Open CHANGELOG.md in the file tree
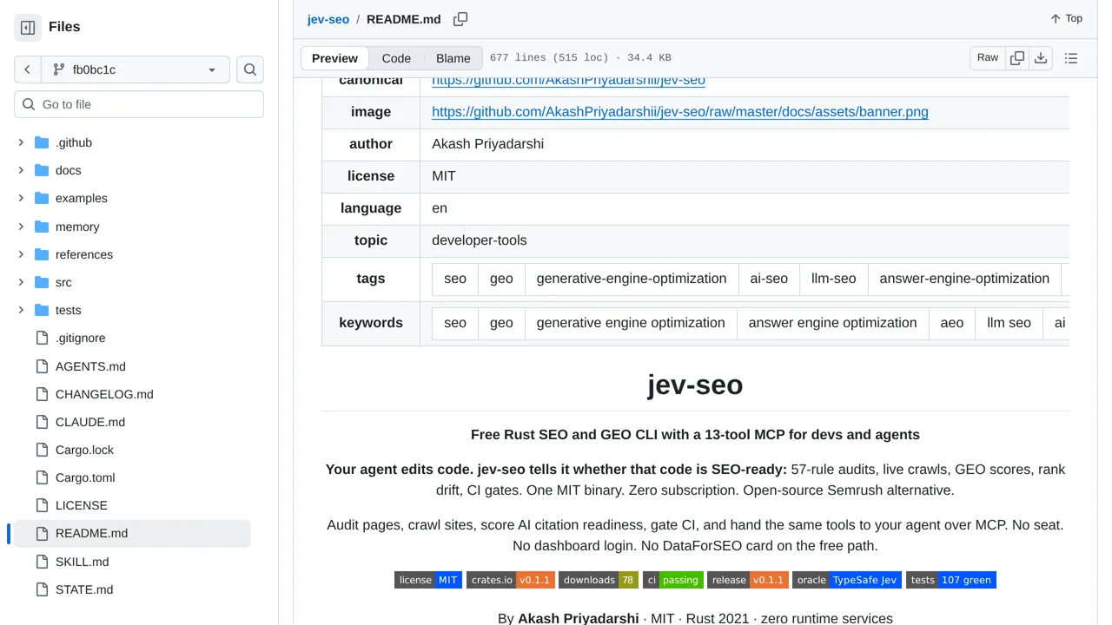1112x625 pixels. point(104,394)
